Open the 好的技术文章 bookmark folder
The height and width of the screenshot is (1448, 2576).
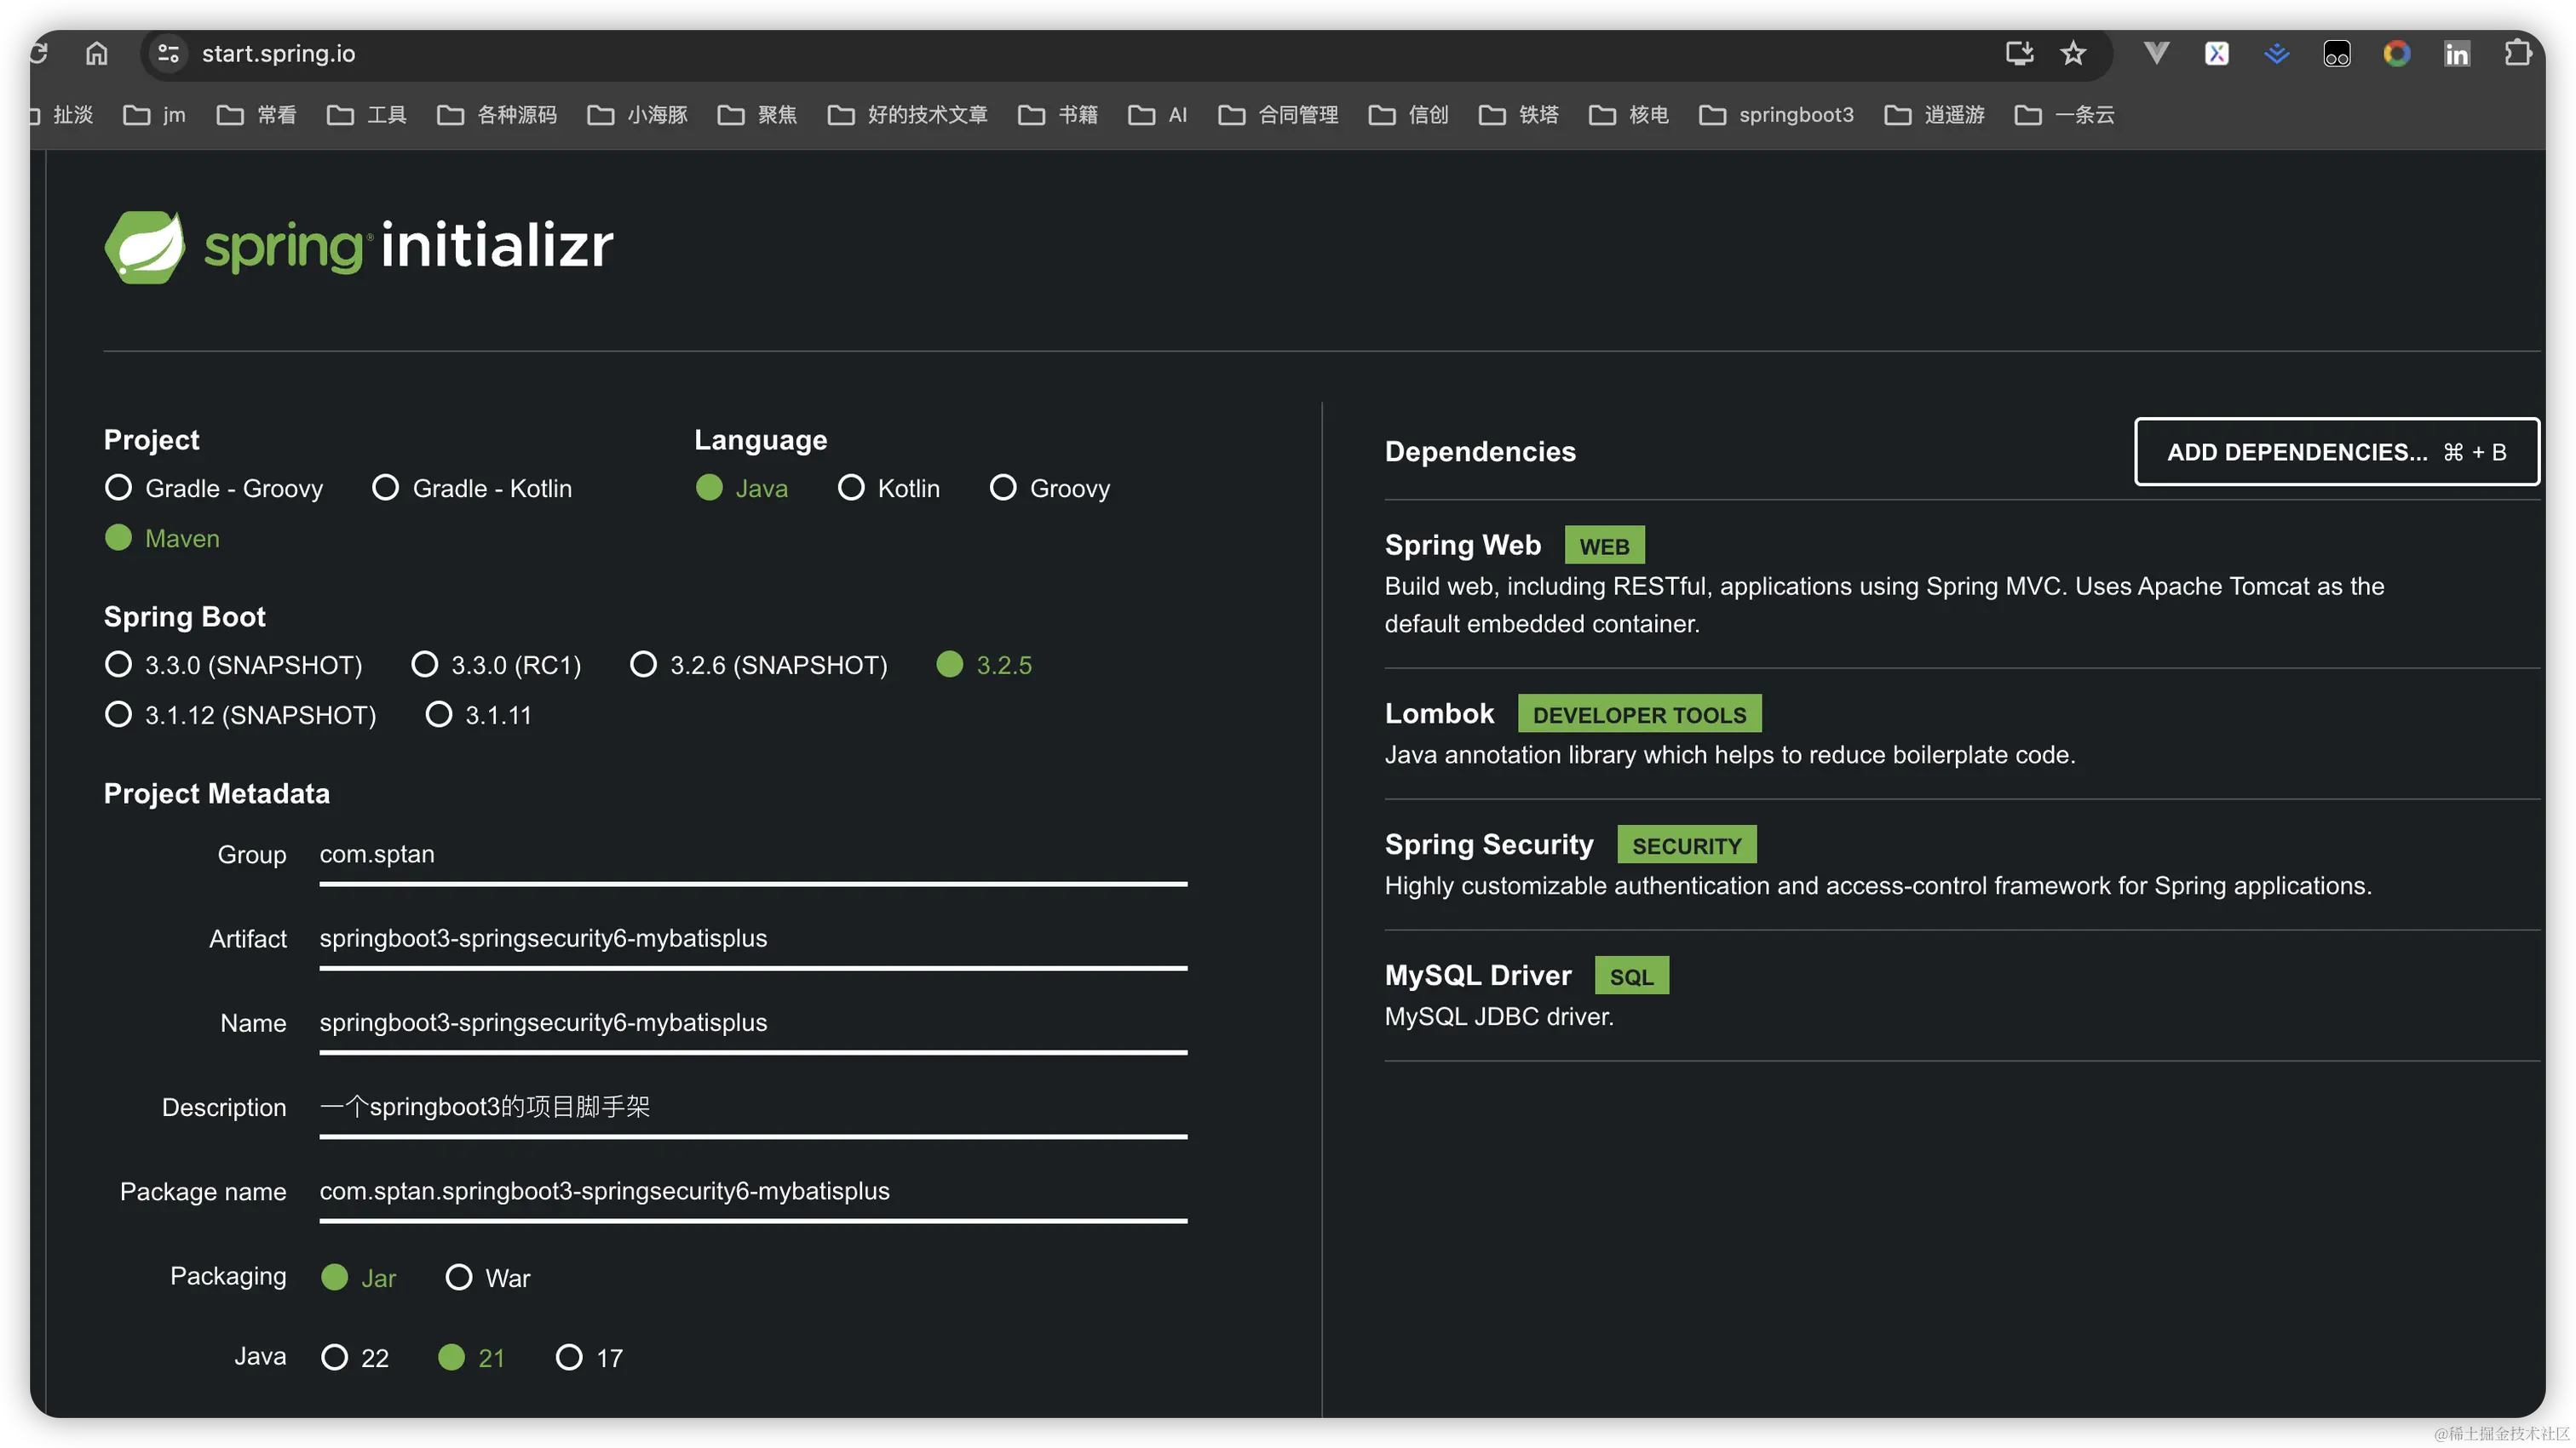[x=907, y=115]
